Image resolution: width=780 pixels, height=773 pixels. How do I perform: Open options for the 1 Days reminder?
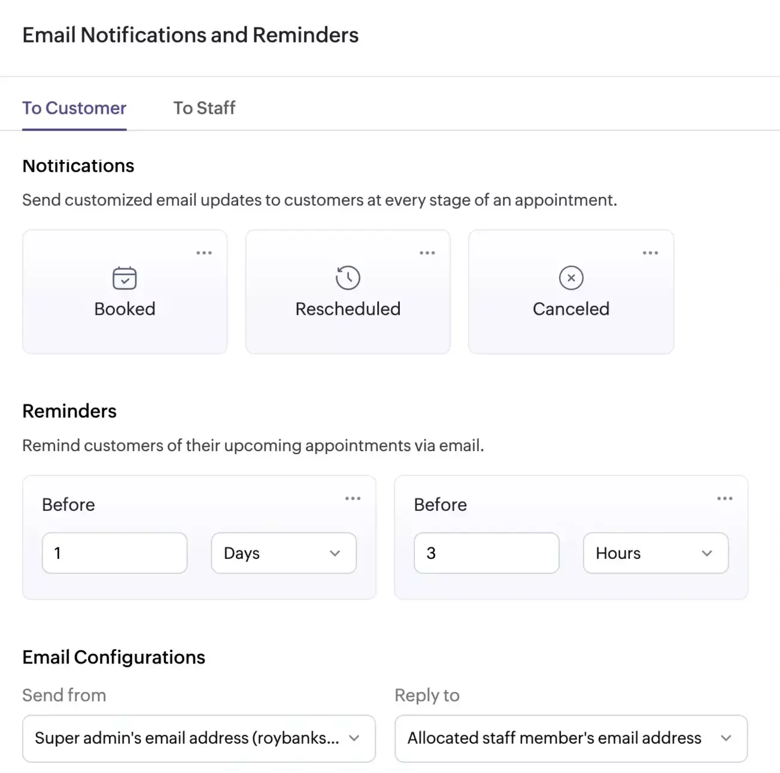point(353,498)
